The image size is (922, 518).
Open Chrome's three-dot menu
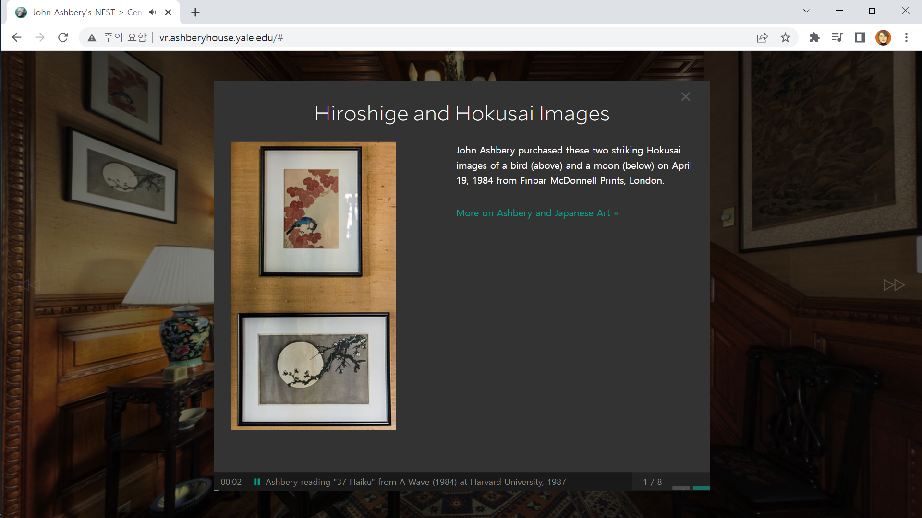(x=906, y=37)
